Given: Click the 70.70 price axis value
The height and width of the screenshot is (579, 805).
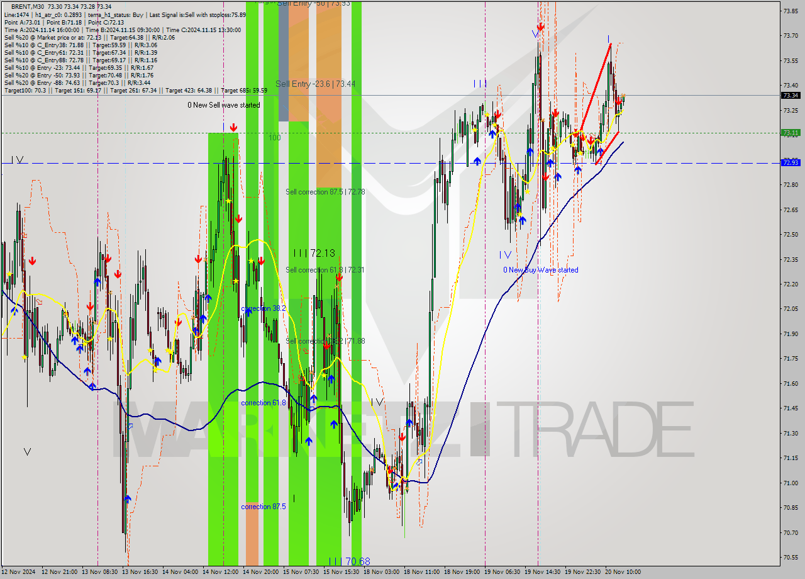Looking at the screenshot, I should [791, 533].
